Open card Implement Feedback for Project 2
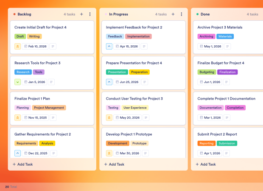The image size is (263, 191). coord(143,37)
